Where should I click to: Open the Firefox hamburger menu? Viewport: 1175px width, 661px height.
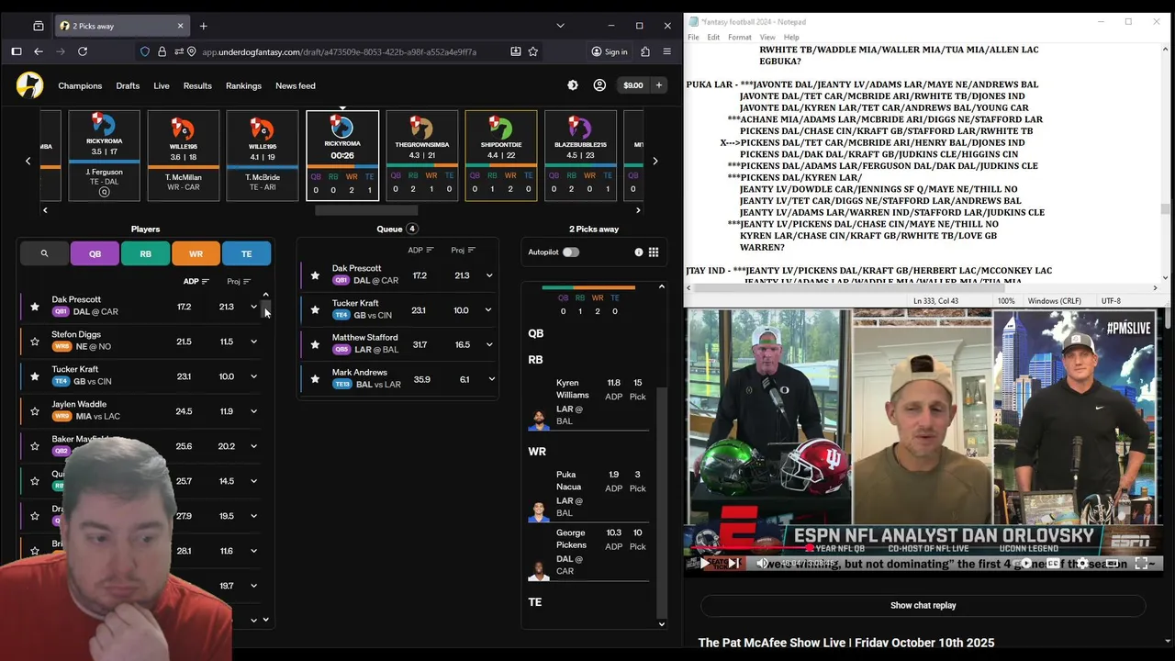[667, 52]
